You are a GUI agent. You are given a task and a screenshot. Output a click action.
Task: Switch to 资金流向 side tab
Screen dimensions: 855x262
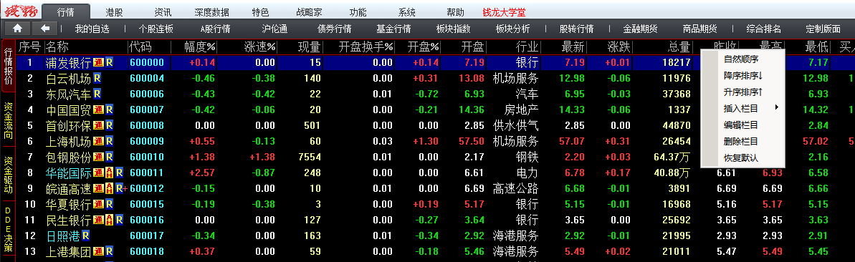tap(8, 120)
